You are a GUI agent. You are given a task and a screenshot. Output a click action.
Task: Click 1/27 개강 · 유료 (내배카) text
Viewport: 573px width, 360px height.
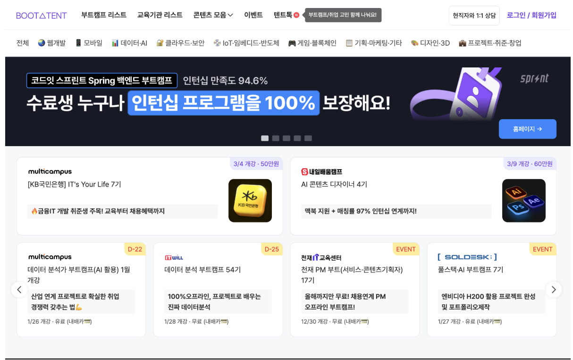(x=470, y=321)
